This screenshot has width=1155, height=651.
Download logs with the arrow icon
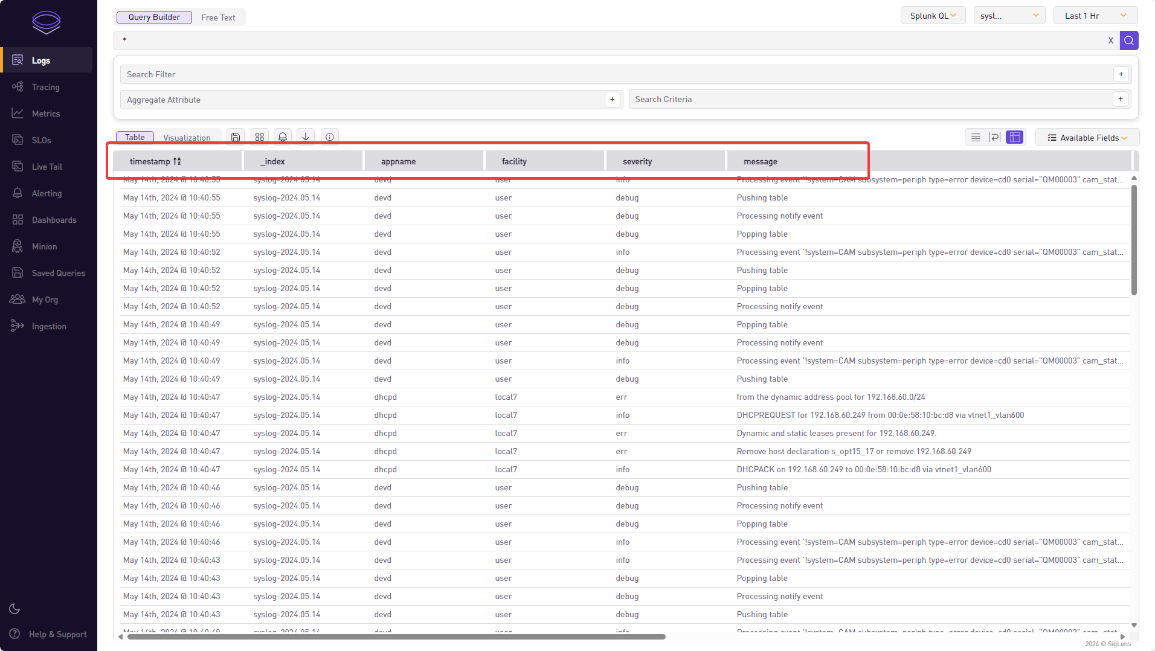(306, 137)
